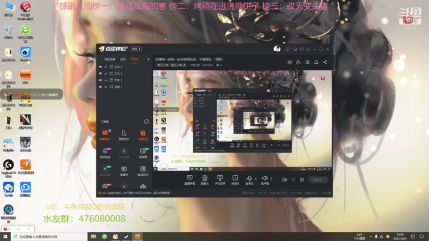Open the bell notifications icon
The height and width of the screenshot is (241, 429).
point(316,62)
